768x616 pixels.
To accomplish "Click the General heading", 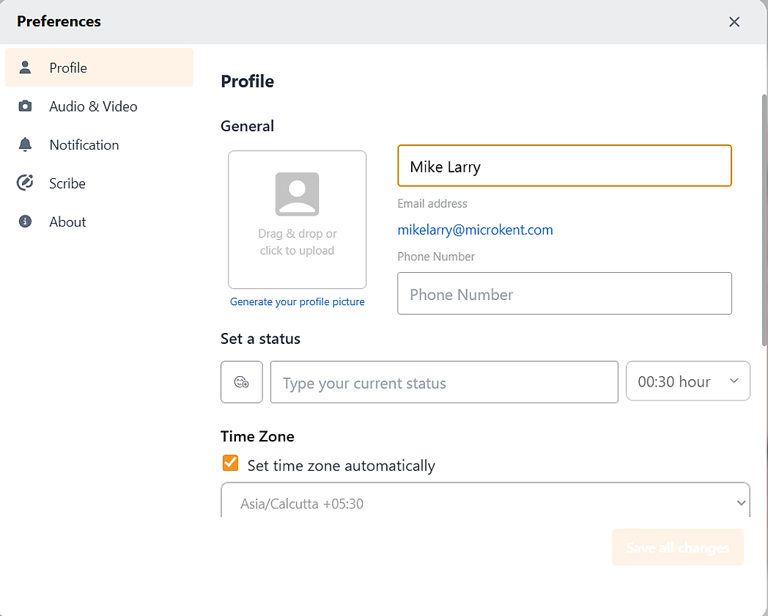I will click(248, 126).
